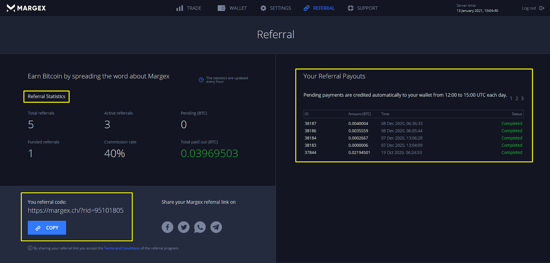
Task: Open the Wallet section
Action: pos(232,8)
